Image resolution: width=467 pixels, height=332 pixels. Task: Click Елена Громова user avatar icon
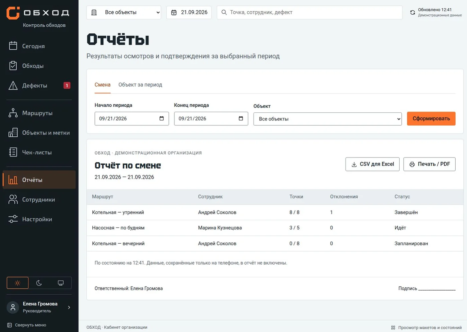click(13, 307)
